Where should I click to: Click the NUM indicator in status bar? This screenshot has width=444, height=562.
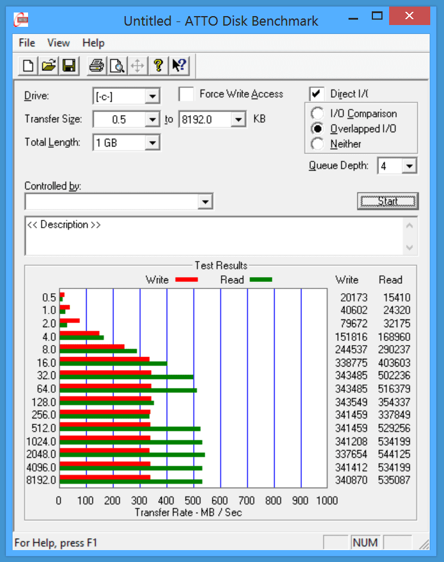pyautogui.click(x=365, y=543)
